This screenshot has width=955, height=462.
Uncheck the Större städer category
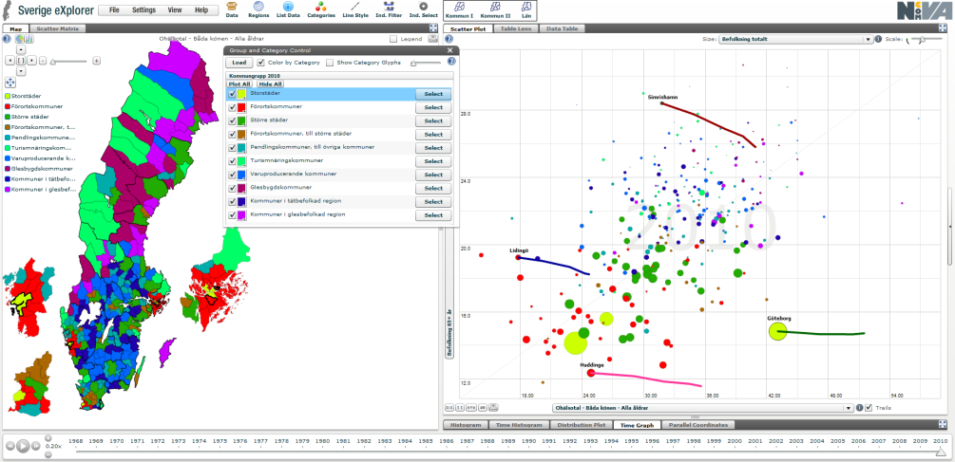(232, 121)
